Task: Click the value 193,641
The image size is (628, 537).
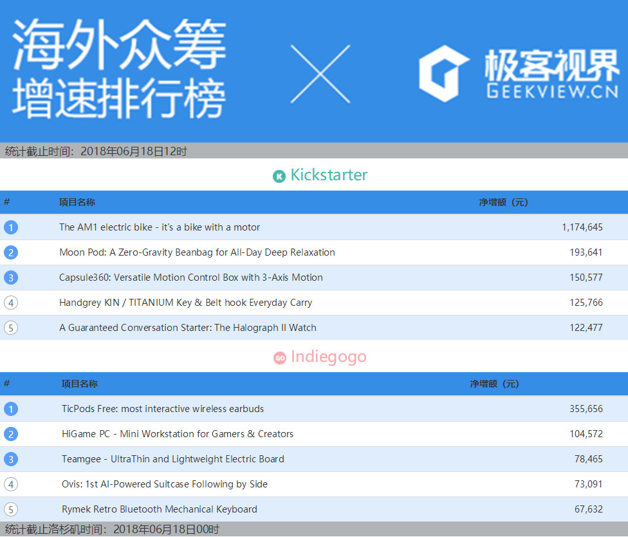Action: tap(586, 252)
